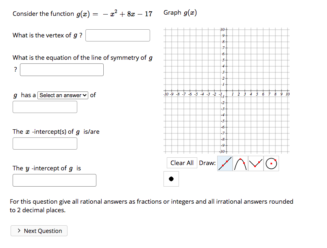Click the line of symmetry input box
The width and height of the screenshot is (327, 248).
(x=62, y=70)
